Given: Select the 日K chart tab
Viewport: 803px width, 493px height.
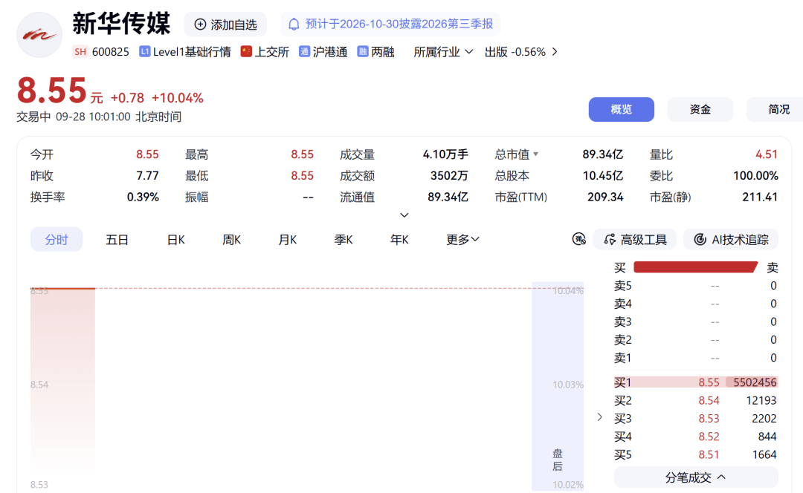Looking at the screenshot, I should click(x=175, y=239).
